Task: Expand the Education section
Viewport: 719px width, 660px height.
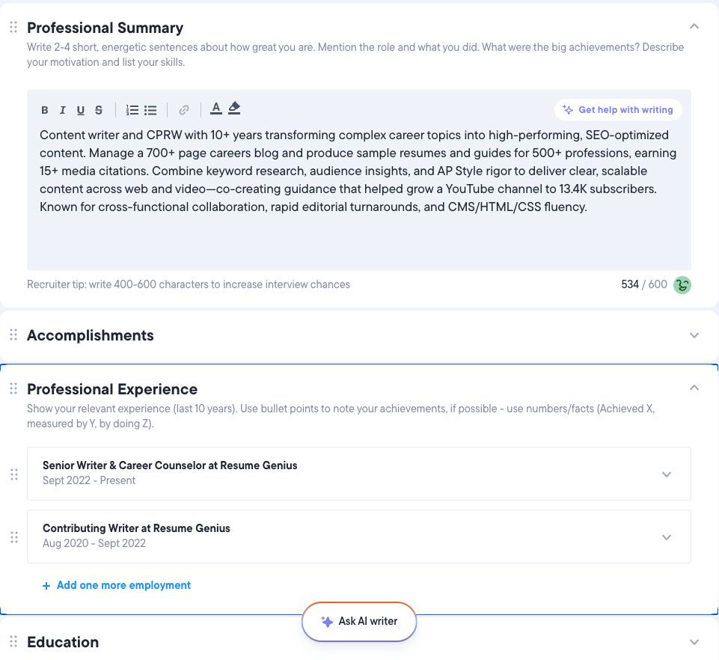Action: (x=694, y=642)
